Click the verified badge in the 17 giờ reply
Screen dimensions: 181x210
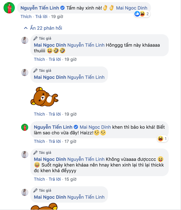(76, 127)
